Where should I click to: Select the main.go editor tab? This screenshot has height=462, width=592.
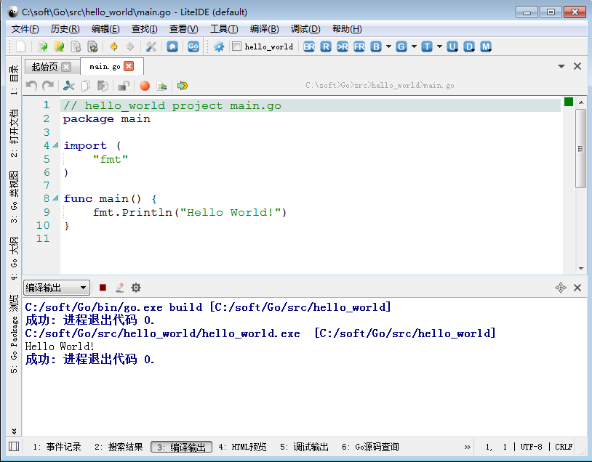105,67
